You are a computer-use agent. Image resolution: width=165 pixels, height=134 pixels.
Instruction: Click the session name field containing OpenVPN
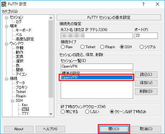[97, 67]
